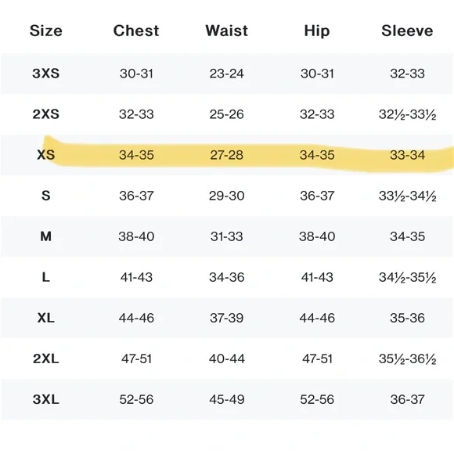The height and width of the screenshot is (454, 454).
Task: Select the M size row label
Action: 45,236
